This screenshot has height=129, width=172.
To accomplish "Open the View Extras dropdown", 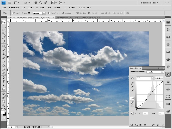I will [x=16, y=3].
